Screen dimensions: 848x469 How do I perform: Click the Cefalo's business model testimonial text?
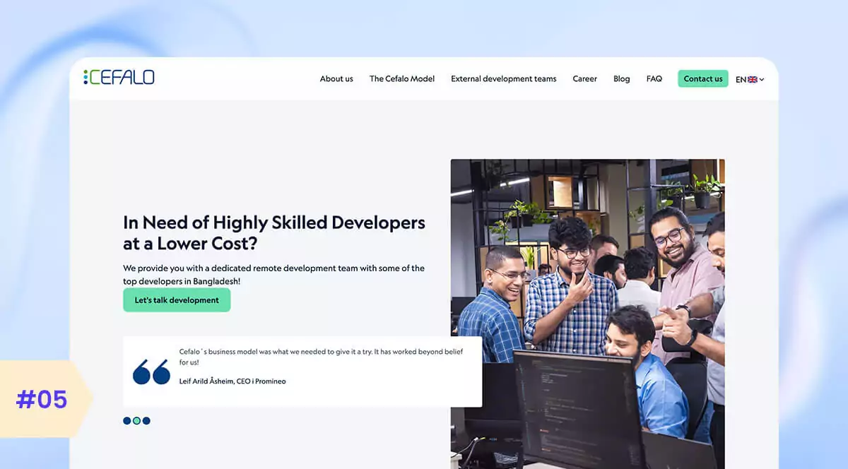(x=321, y=357)
